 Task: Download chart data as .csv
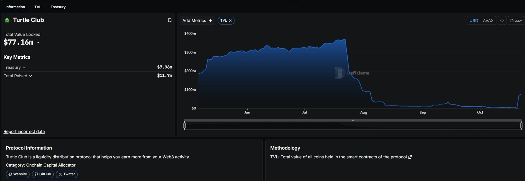point(516,21)
